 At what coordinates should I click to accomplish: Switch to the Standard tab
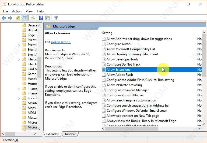70,134
